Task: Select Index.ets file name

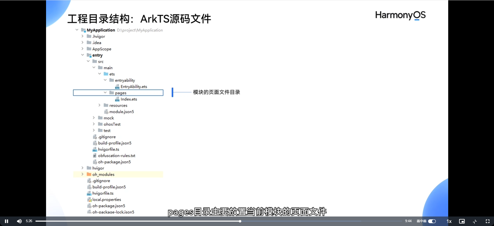Action: coord(129,99)
